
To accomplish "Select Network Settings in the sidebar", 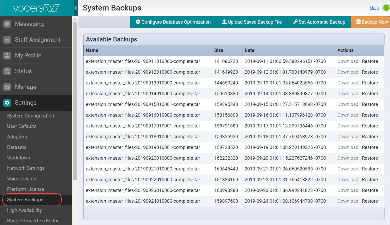I will [26, 168].
